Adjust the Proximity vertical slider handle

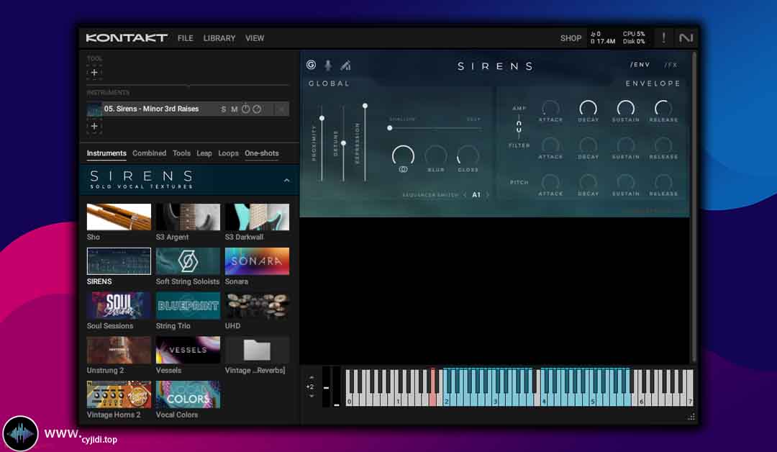point(322,118)
